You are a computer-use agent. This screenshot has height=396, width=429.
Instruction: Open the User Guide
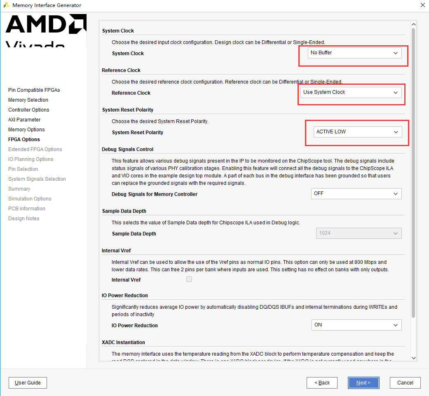[28, 382]
